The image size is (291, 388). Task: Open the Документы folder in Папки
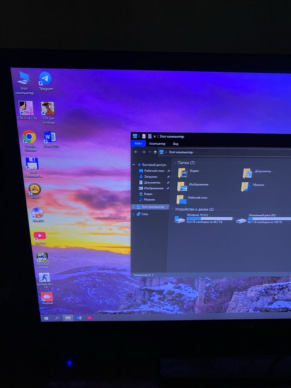[256, 173]
